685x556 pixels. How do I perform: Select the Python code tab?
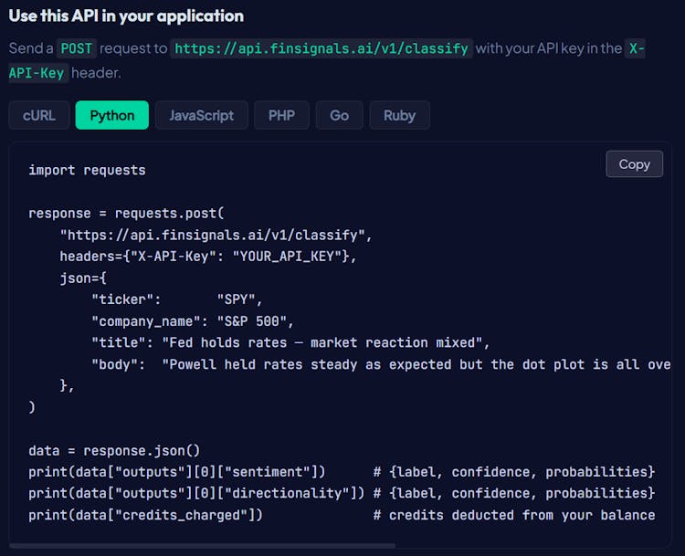[112, 115]
